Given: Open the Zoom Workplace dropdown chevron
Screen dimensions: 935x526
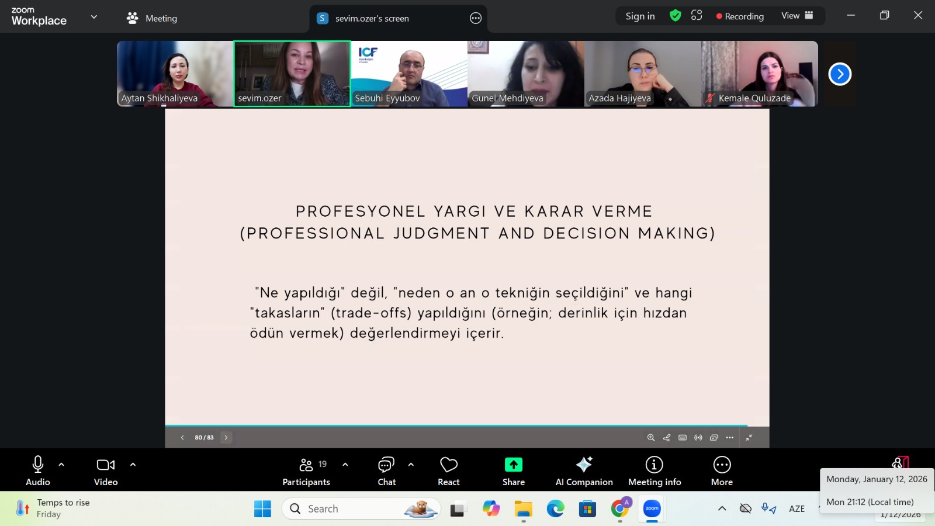Looking at the screenshot, I should [93, 17].
